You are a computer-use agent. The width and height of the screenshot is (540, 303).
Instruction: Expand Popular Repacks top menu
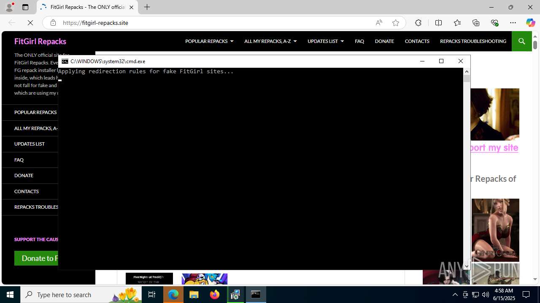(x=209, y=41)
